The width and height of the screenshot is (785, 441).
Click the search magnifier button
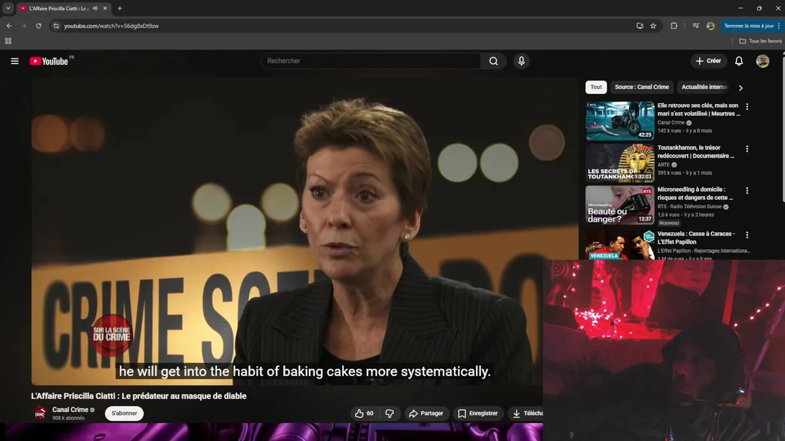coord(494,61)
